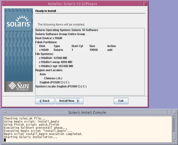
Task: Click the 'Size' column header
Action: [x=92, y=46]
